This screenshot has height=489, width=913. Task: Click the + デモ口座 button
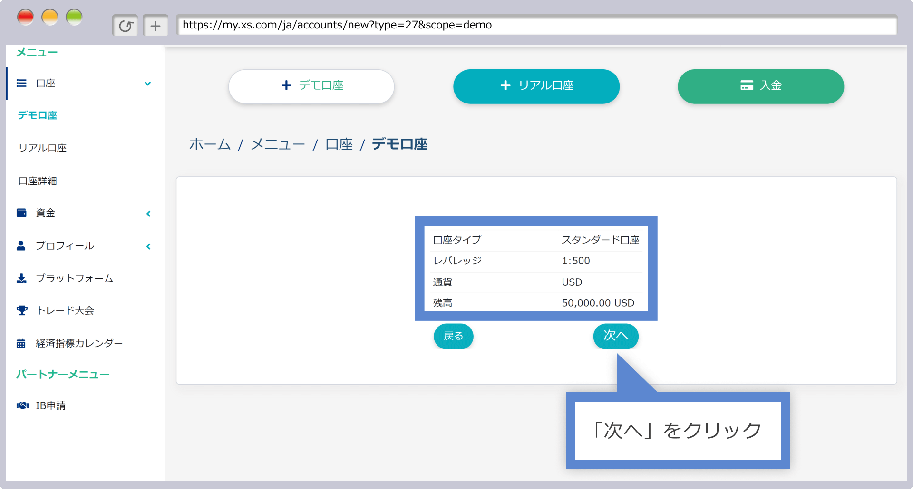pyautogui.click(x=311, y=86)
